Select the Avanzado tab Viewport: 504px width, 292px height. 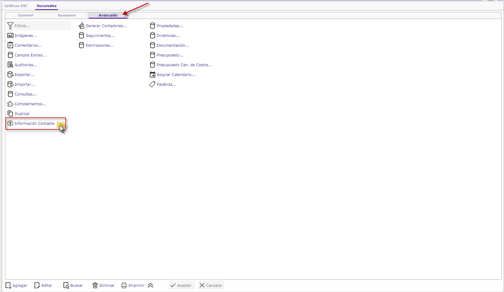pos(108,15)
